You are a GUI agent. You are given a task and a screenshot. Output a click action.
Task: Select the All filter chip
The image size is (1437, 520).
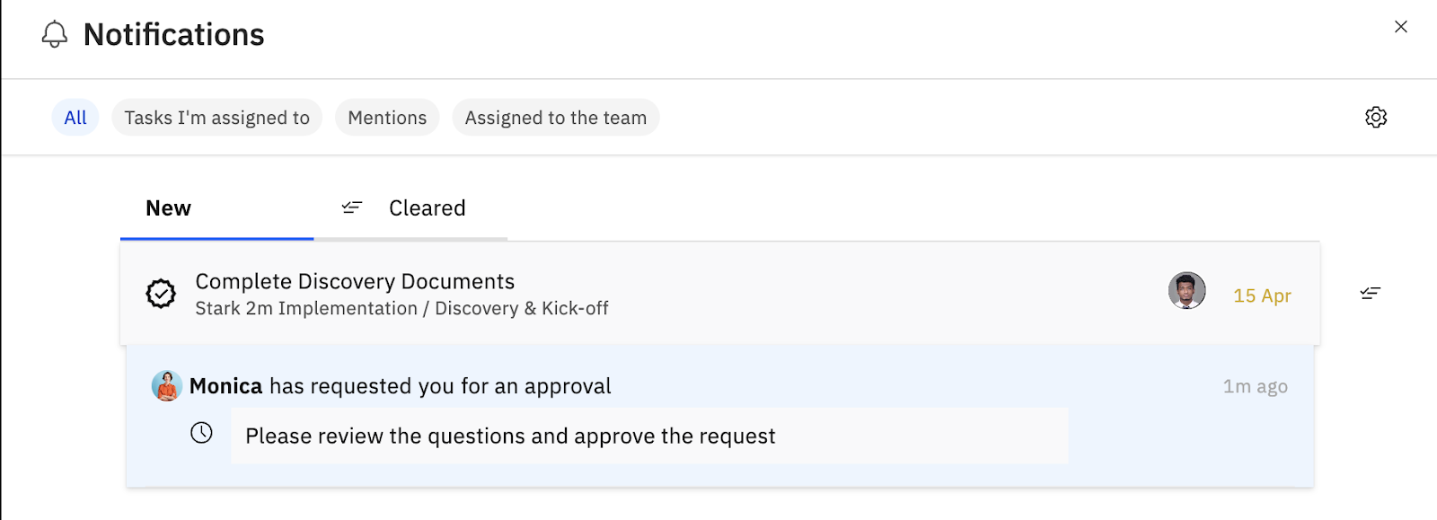point(75,118)
